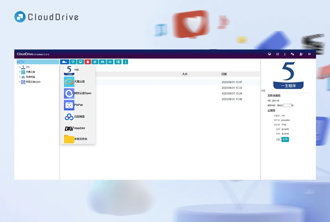Open the task list icon in the title bar
Screen dimensions: 330x222
[277, 54]
